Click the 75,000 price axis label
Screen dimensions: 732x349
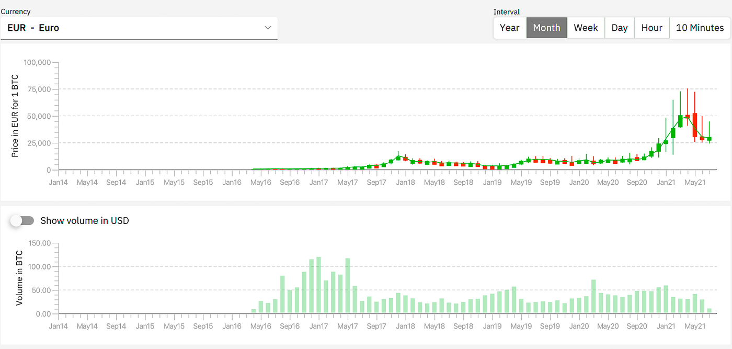(x=39, y=89)
